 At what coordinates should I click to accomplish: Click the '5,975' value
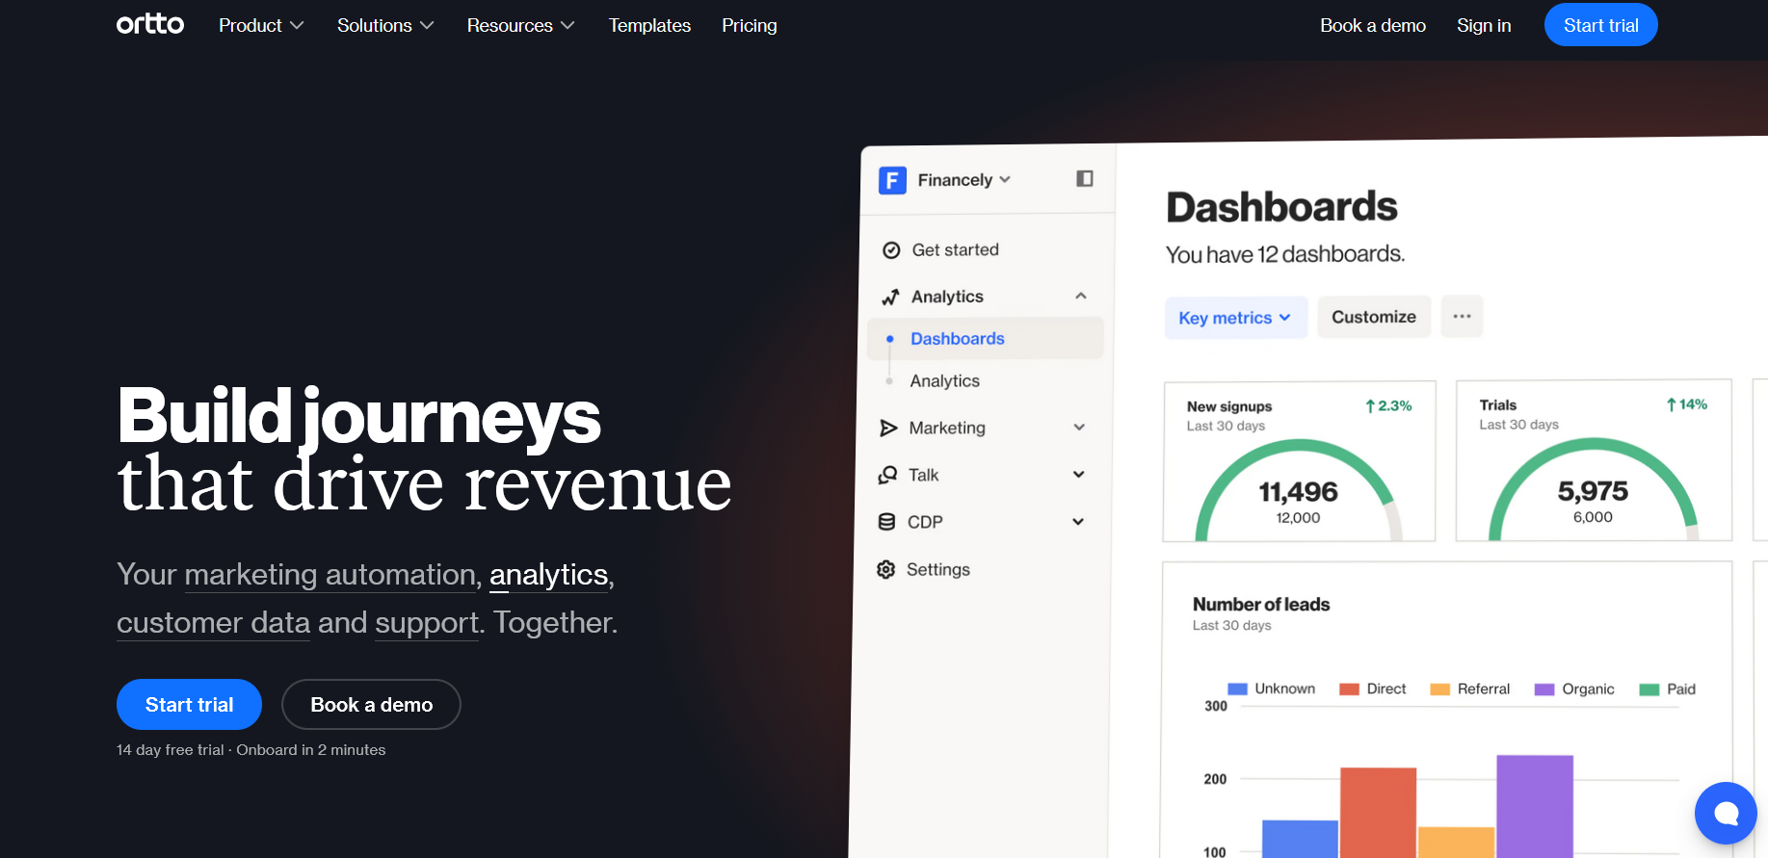(x=1593, y=491)
